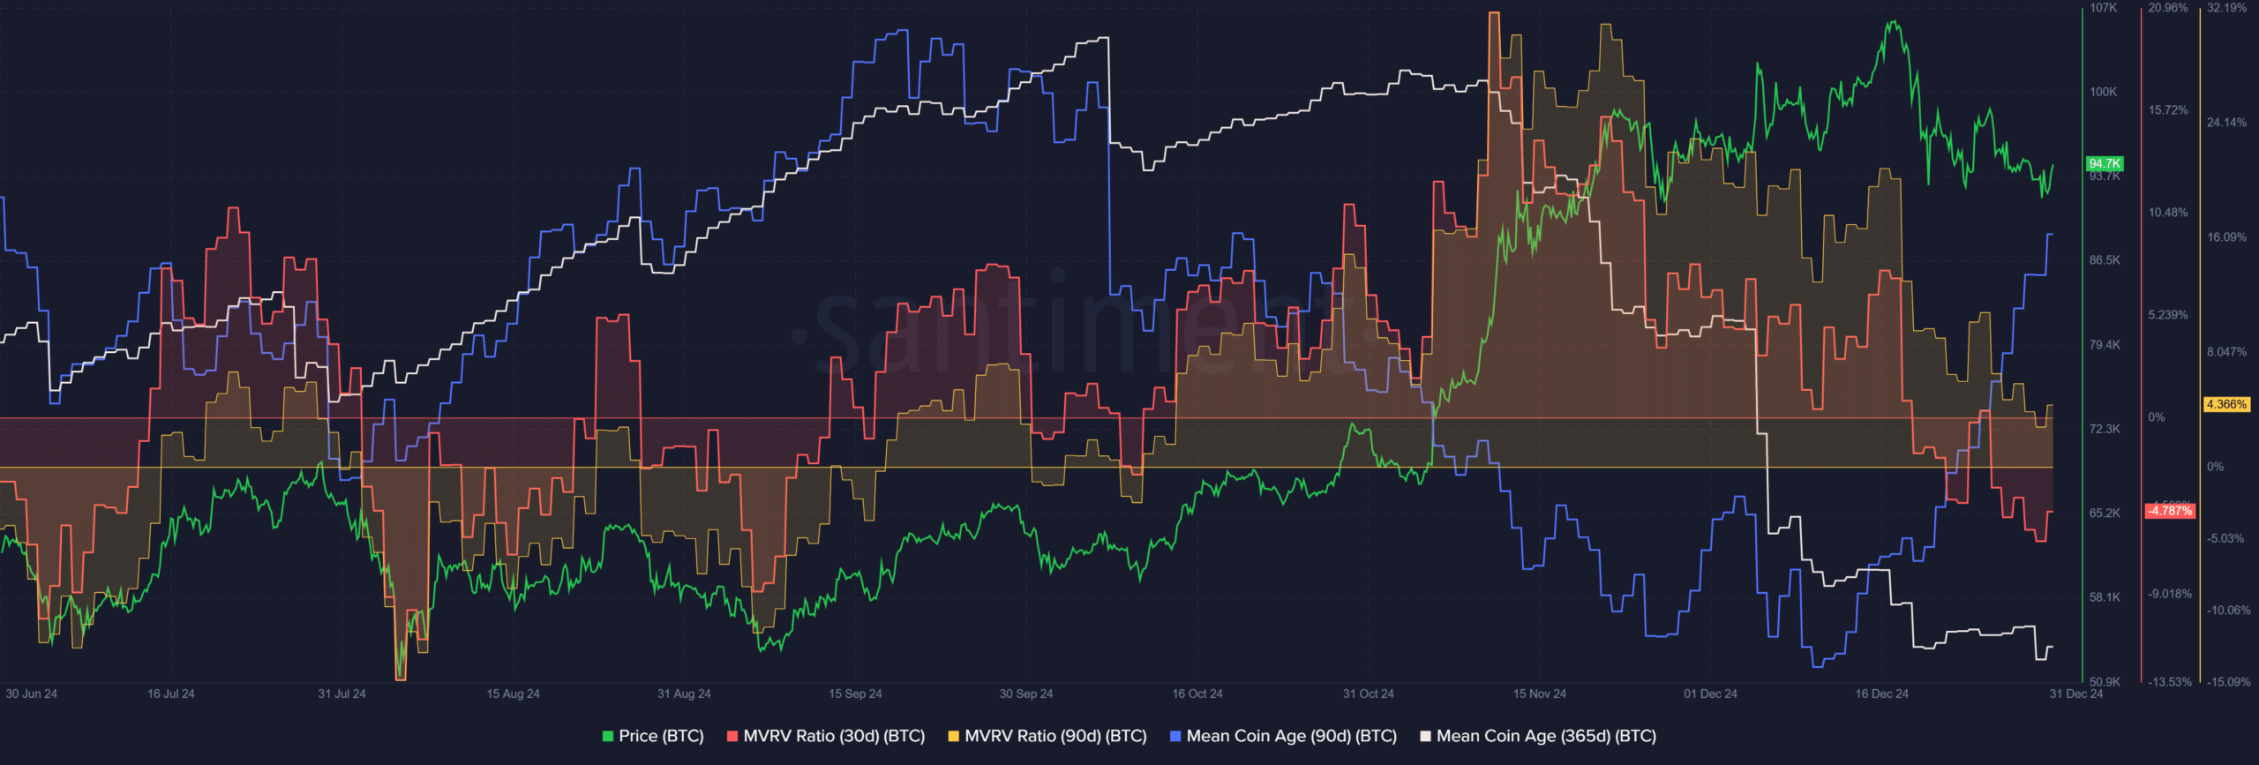Toggle the MVRV Ratio (30d) (BTC) label
The width and height of the screenshot is (2259, 765).
(834, 736)
